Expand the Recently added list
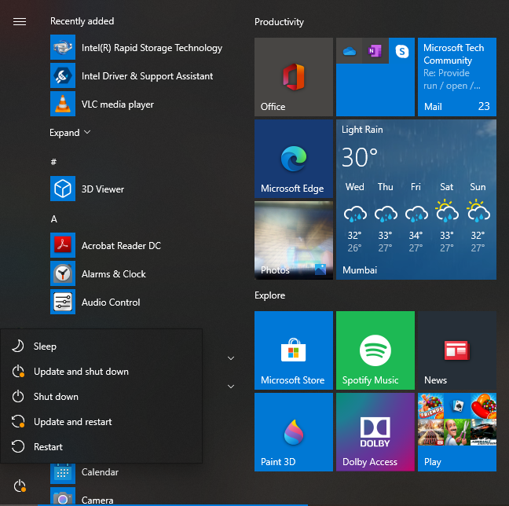Viewport: 509px width, 506px height. coord(70,133)
